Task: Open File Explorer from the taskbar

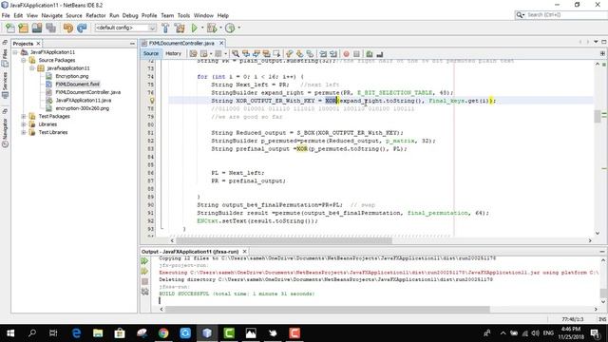Action: point(98,333)
